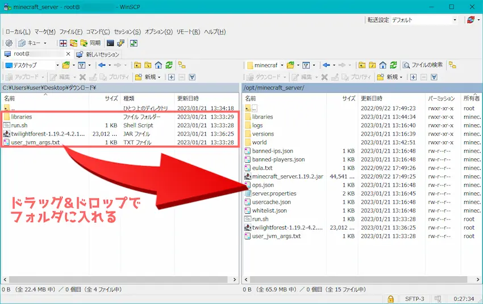This screenshot has width=483, height=304.
Task: Close the root@ session tab
Action: click(x=68, y=54)
